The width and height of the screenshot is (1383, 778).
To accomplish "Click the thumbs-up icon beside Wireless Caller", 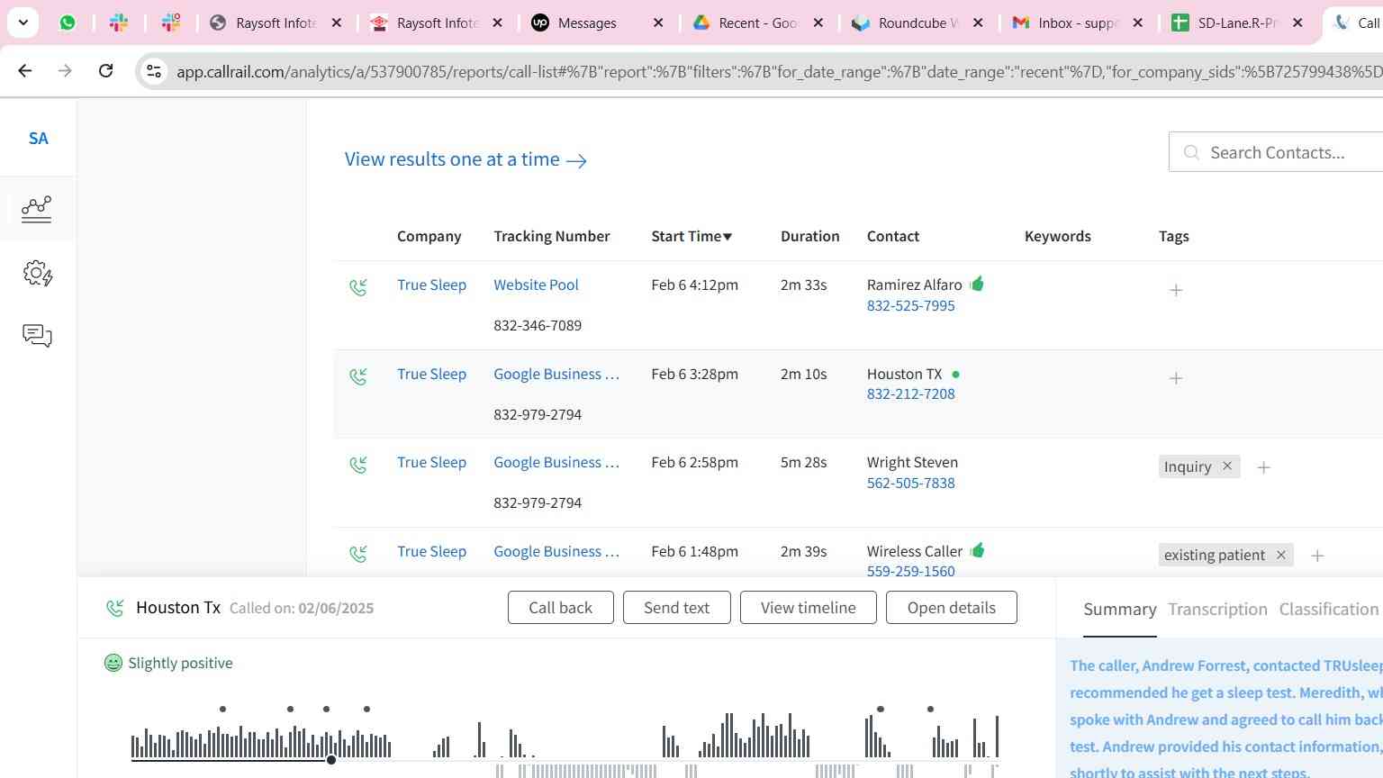I will tap(978, 550).
